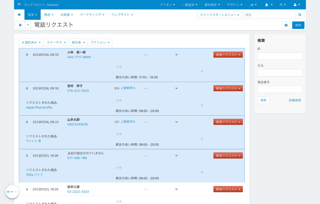
Task: Click memo resize handle in request 8
Action: 202,105
